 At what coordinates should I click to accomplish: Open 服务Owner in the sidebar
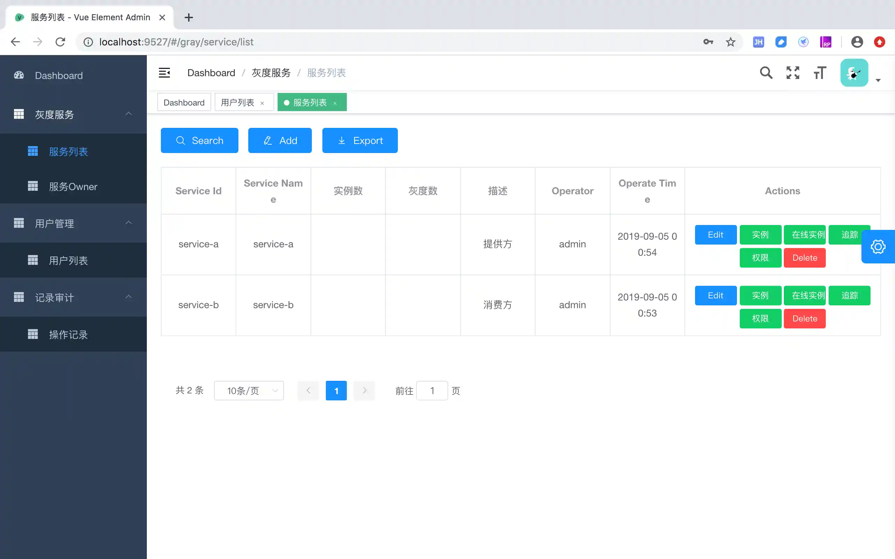pyautogui.click(x=73, y=187)
